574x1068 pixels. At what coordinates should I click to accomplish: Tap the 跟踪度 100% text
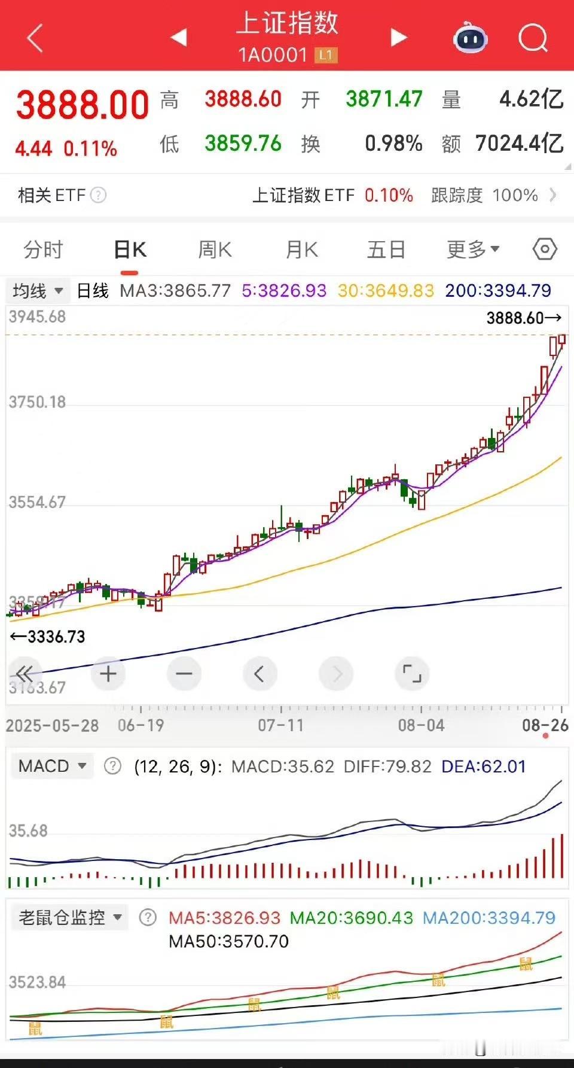click(485, 195)
